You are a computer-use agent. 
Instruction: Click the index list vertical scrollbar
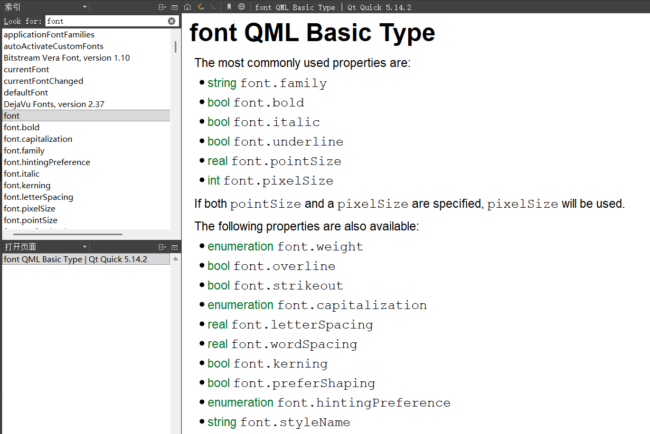[175, 46]
